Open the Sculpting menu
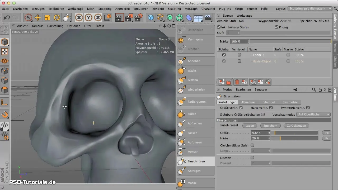 (x=174, y=9)
